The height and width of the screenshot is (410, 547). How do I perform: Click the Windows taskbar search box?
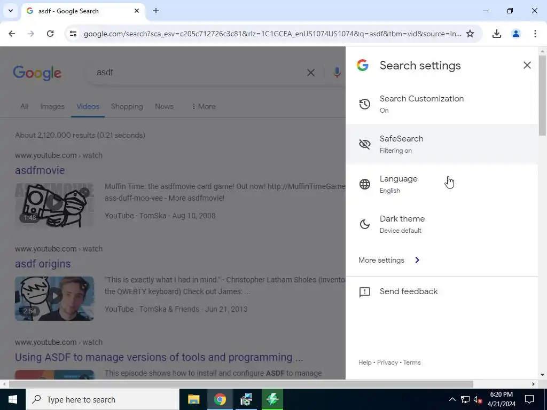pos(102,399)
